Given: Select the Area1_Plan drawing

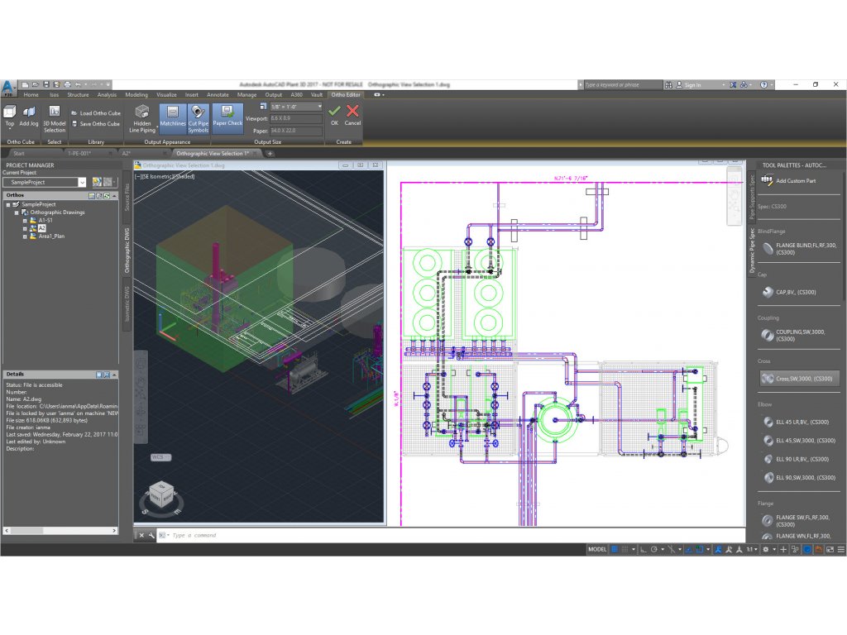Looking at the screenshot, I should (x=51, y=236).
